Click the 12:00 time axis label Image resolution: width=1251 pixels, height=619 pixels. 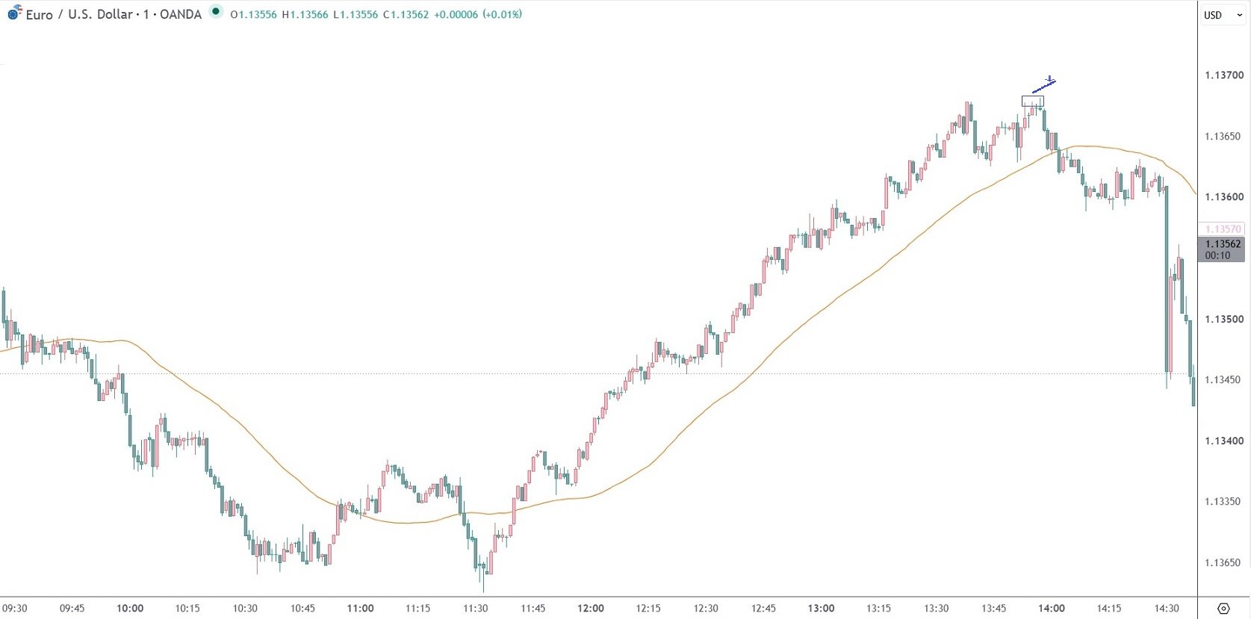[x=591, y=609]
